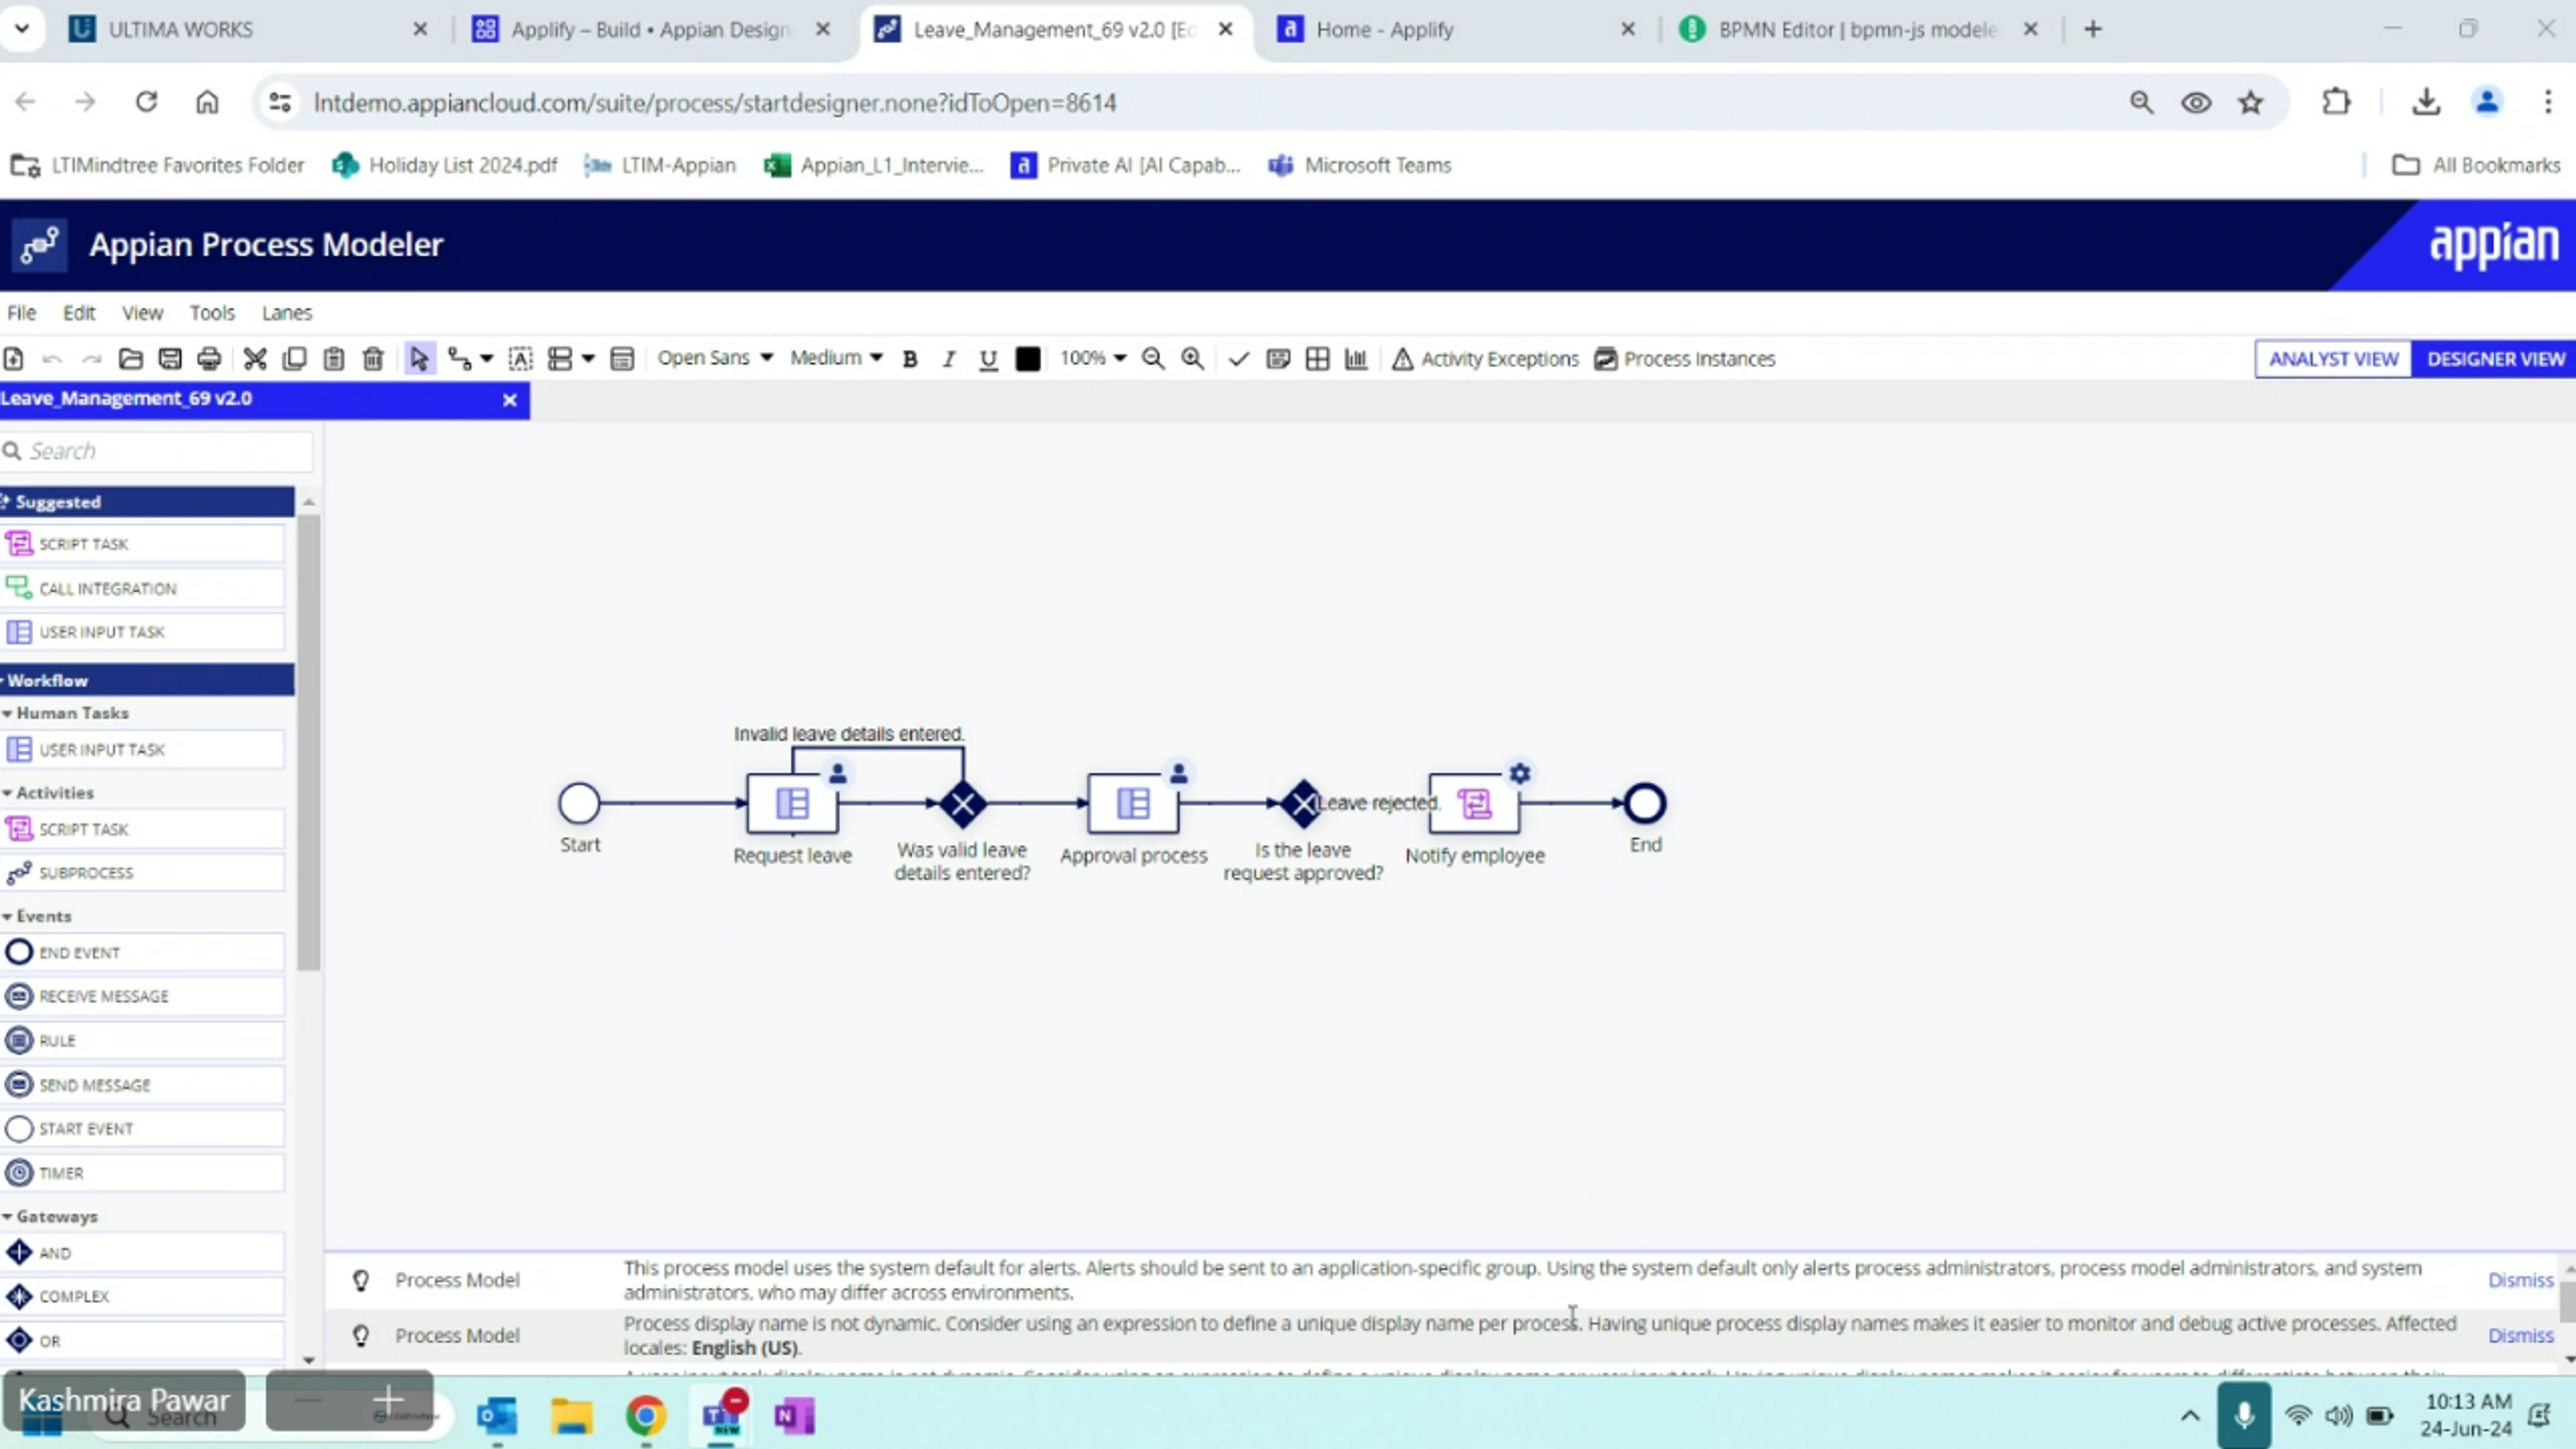Image resolution: width=2576 pixels, height=1449 pixels.
Task: Click the palette Search field
Action: click(158, 451)
